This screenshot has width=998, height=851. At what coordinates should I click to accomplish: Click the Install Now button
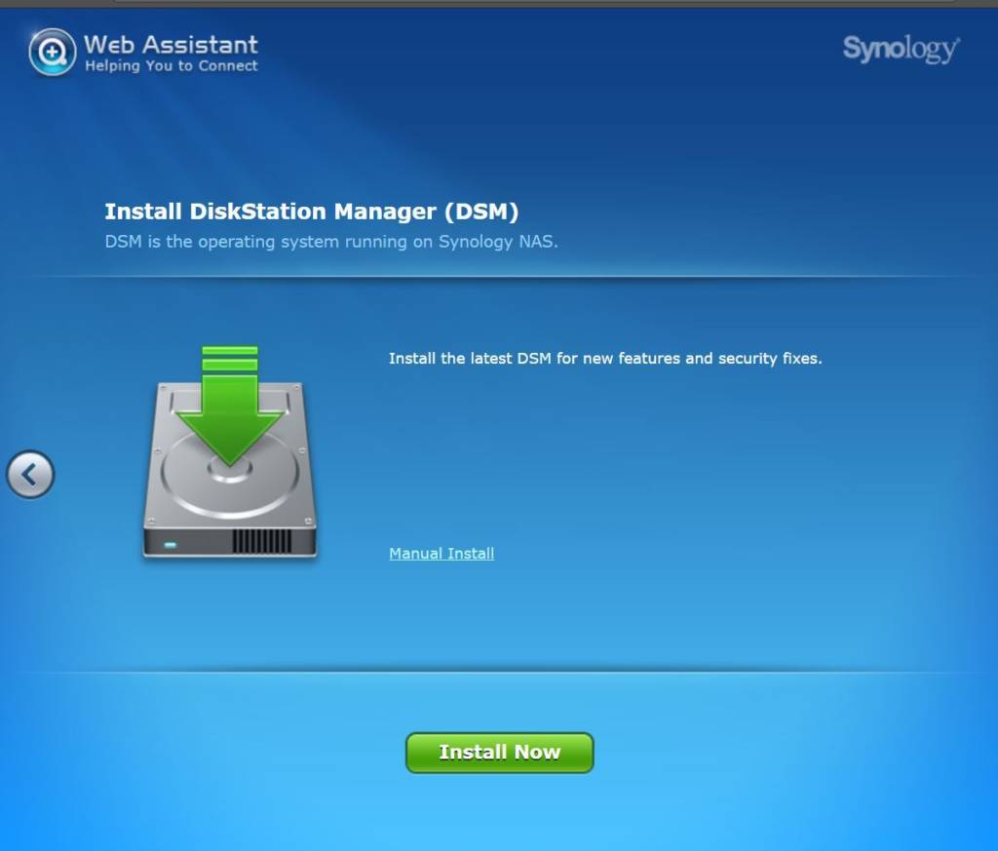(500, 753)
